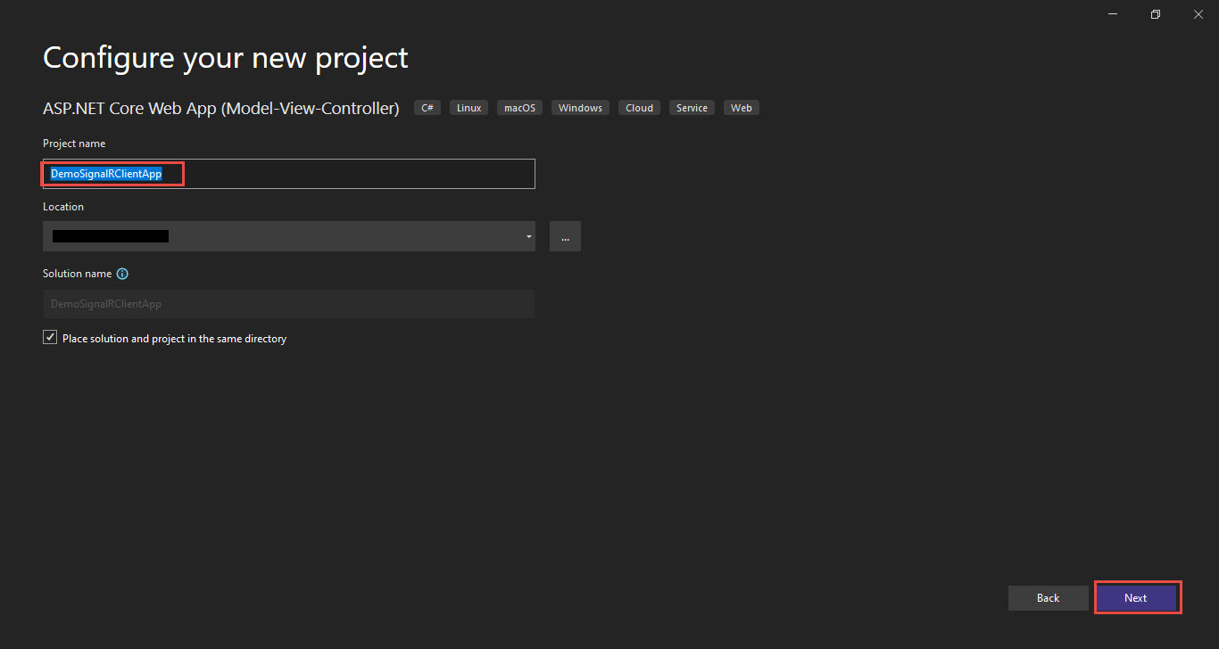Click the Location label text
Viewport: 1219px width, 649px height.
63,207
